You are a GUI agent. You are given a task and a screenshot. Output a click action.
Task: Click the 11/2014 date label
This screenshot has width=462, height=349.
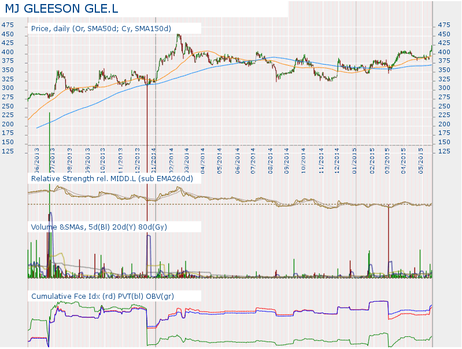click(321, 161)
